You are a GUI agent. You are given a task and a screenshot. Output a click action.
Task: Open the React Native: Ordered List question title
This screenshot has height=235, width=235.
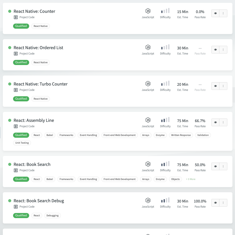click(x=38, y=48)
